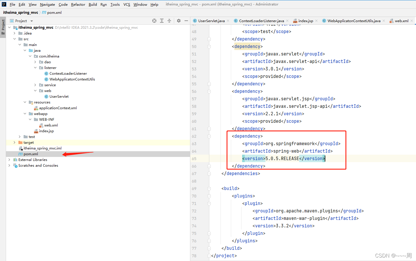This screenshot has width=416, height=261.
Task: Switch to the WebApplicatonContextUtils.java tab
Action: [354, 21]
